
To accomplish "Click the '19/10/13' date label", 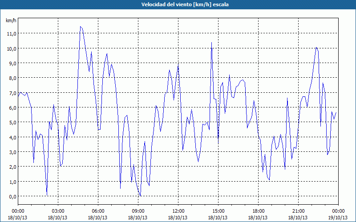I will click(338, 218).
